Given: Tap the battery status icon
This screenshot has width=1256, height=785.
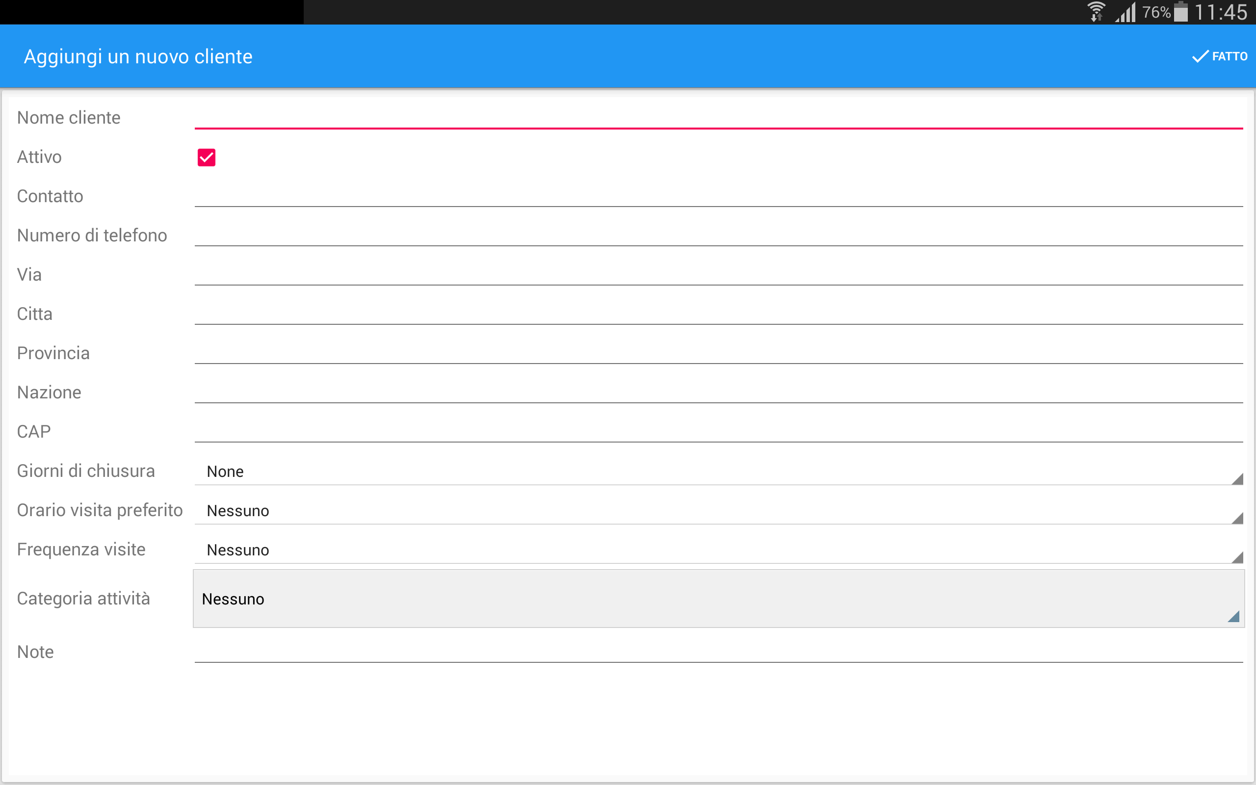Looking at the screenshot, I should (x=1181, y=12).
